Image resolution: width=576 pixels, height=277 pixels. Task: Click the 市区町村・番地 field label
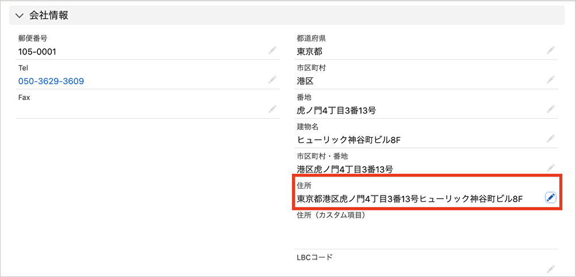point(322,156)
